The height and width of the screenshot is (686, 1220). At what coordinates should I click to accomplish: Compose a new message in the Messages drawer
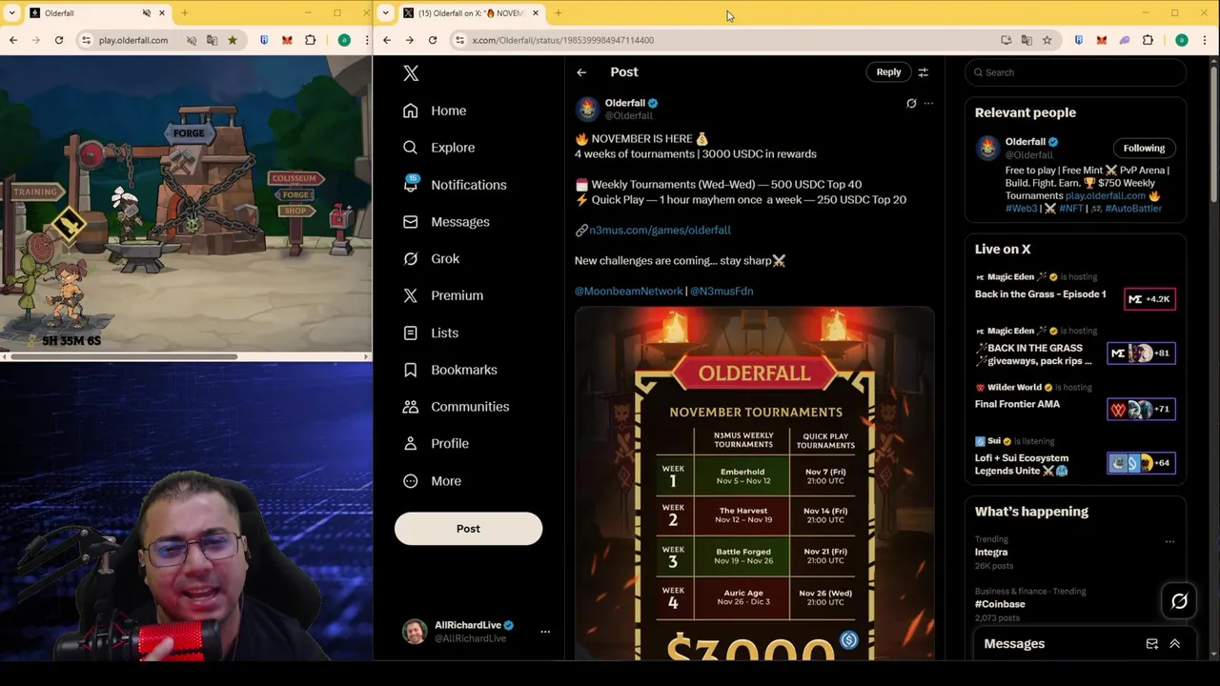click(1152, 644)
